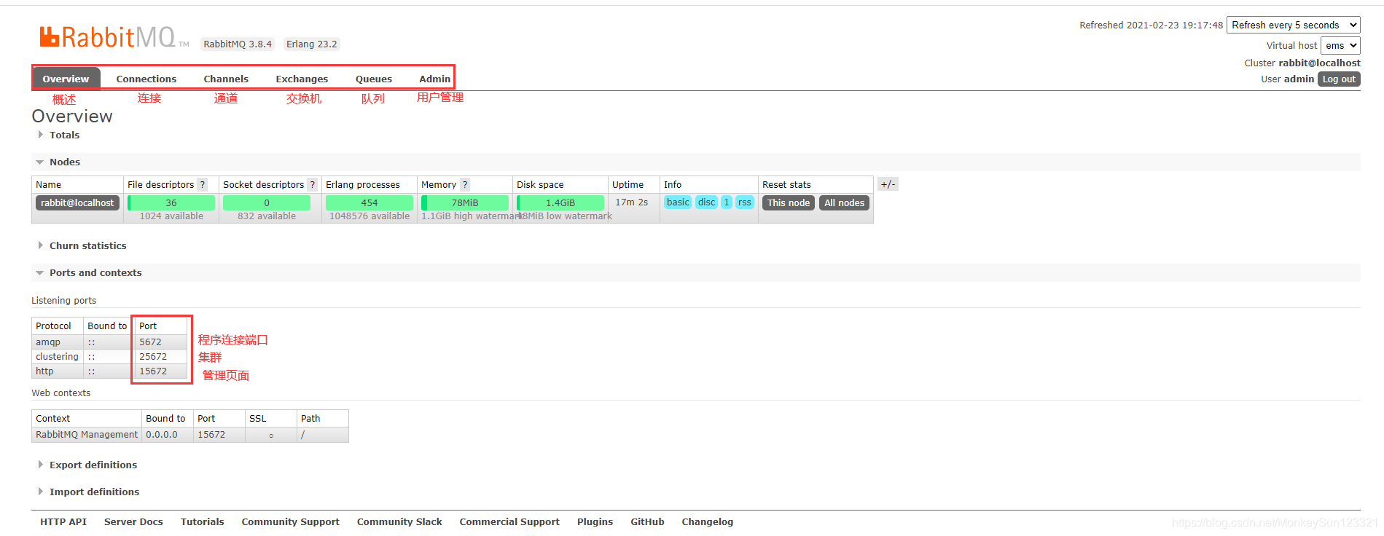This screenshot has width=1384, height=536.
Task: Click the RabbitMQ Management context cell
Action: coord(87,434)
